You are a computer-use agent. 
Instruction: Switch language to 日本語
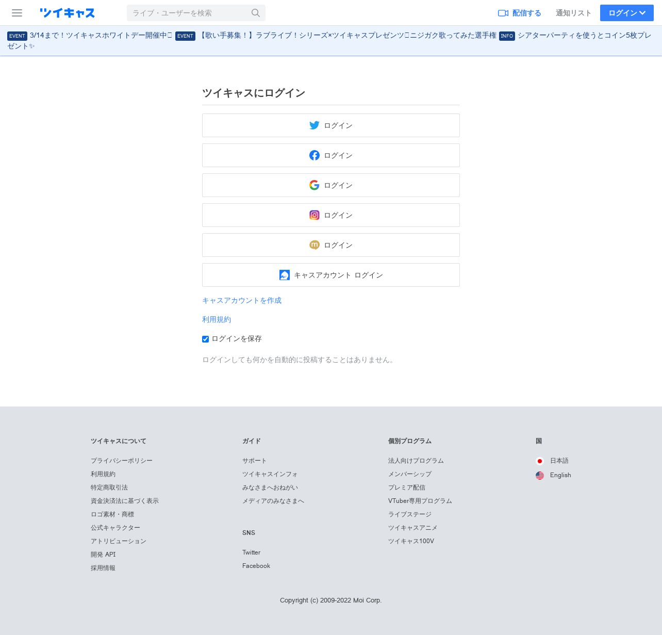click(x=559, y=461)
